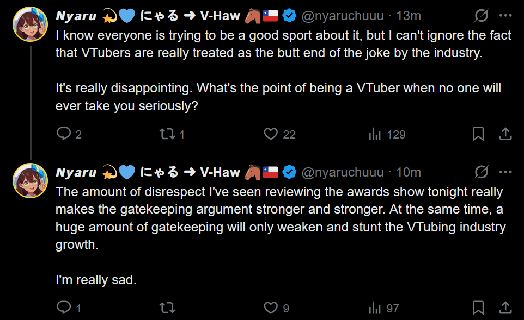Open Grok icon on first tweet
This screenshot has width=524, height=320.
pos(481,16)
